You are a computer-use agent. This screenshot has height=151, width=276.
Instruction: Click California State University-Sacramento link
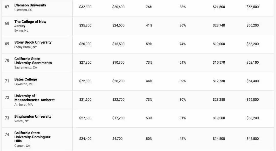click(x=33, y=61)
